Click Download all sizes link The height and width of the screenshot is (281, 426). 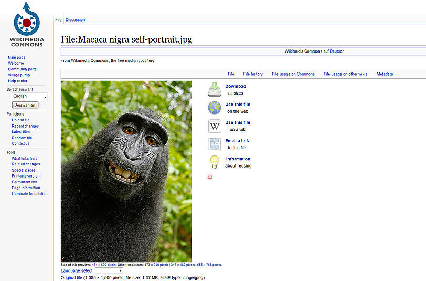(x=236, y=86)
